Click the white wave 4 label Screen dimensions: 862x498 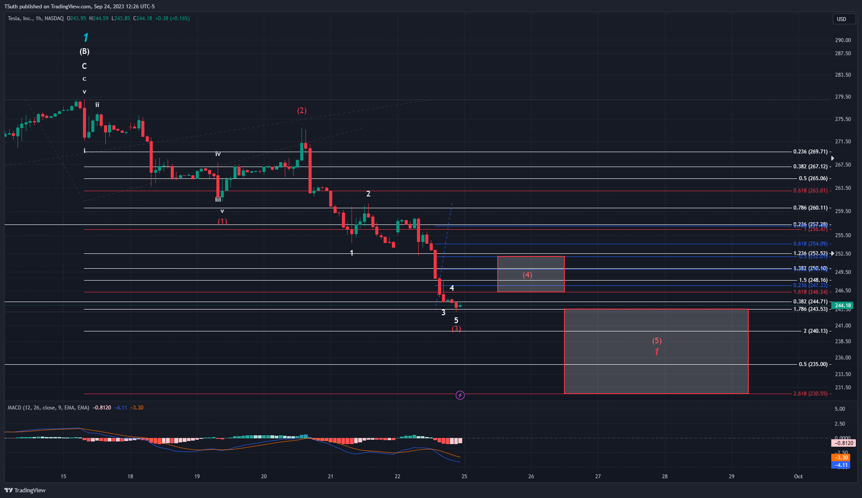point(452,288)
